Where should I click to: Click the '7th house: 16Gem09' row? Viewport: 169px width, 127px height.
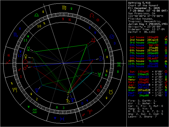(x=144, y=53)
